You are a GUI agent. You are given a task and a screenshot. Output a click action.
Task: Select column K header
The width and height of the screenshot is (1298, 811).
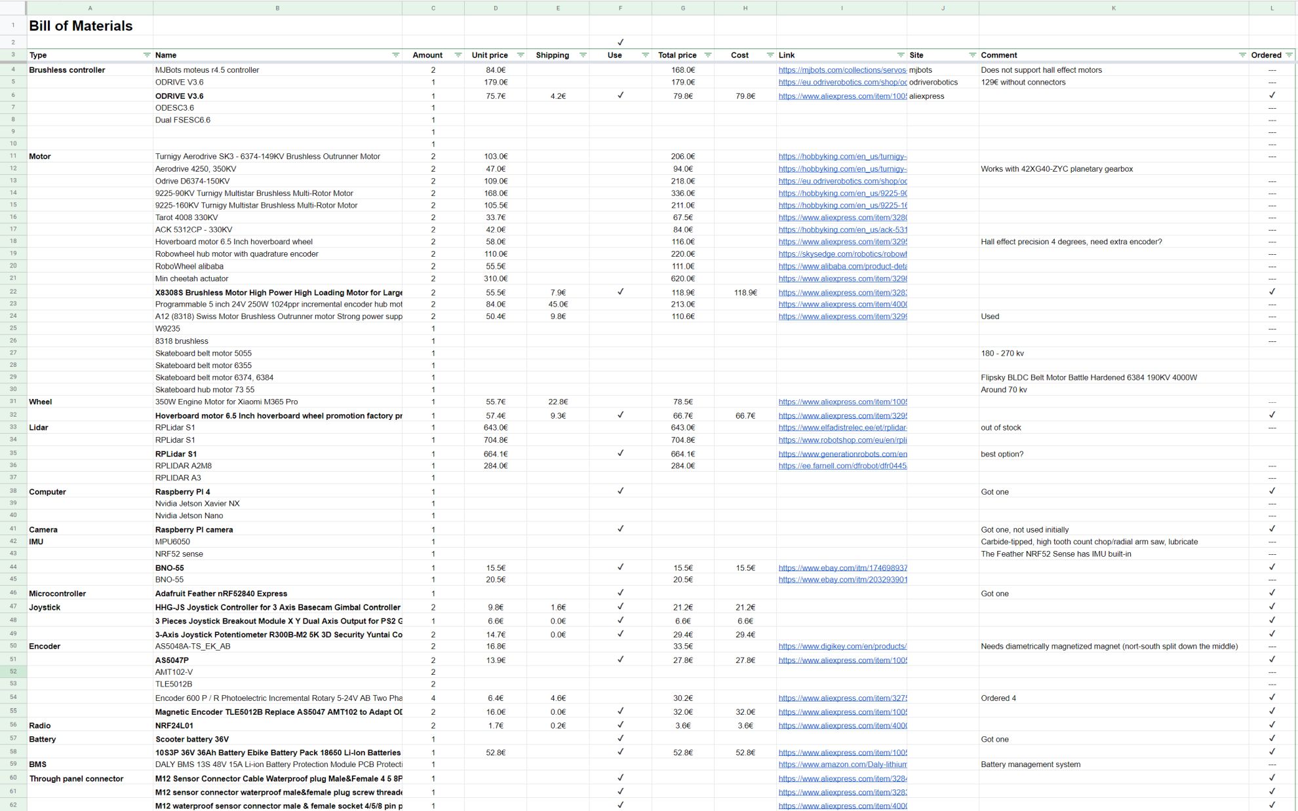pos(1113,8)
